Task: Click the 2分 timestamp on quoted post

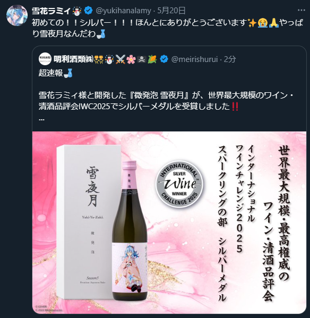Action: pos(230,59)
